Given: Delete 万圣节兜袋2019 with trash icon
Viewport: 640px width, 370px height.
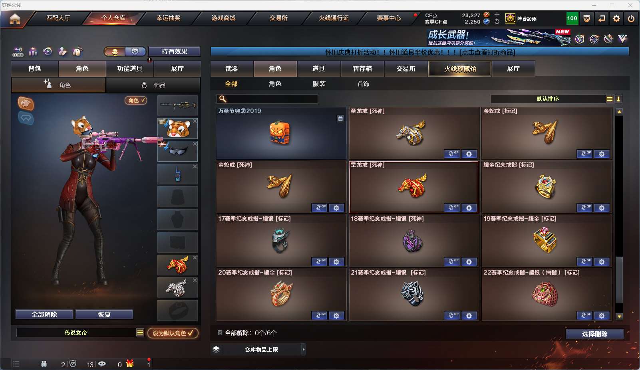Looking at the screenshot, I should [340, 118].
